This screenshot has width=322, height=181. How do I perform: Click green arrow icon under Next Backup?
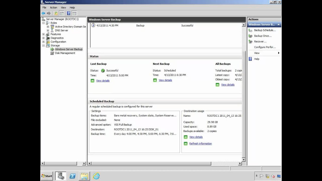coord(155,80)
